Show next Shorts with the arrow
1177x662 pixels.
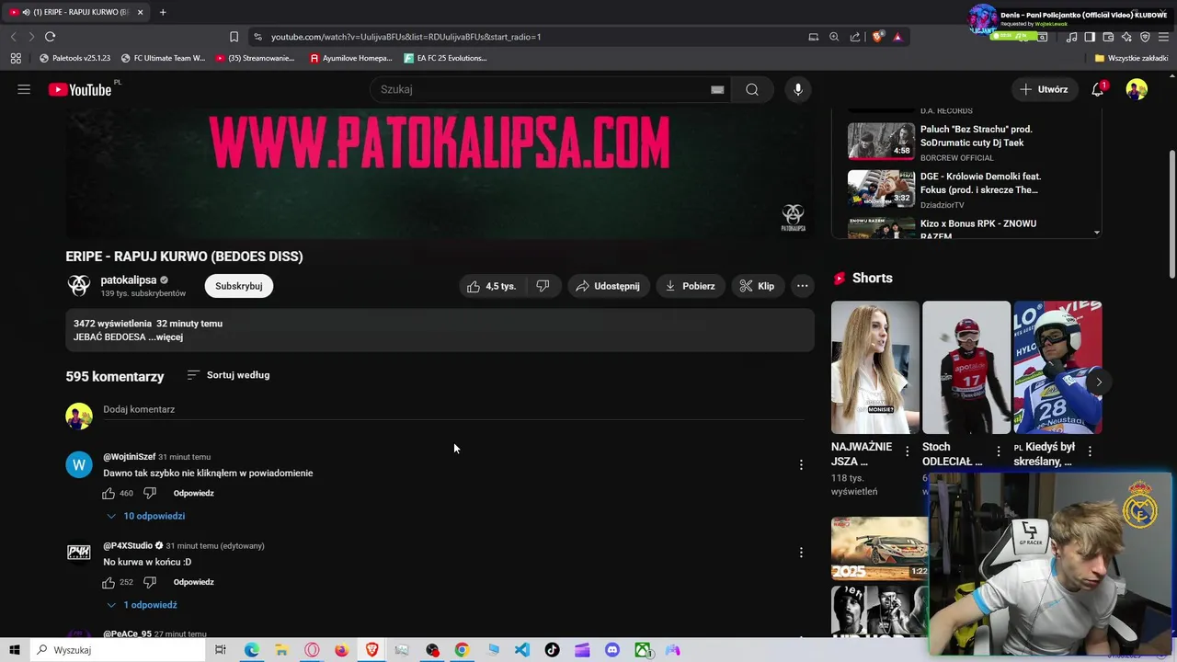(x=1098, y=382)
